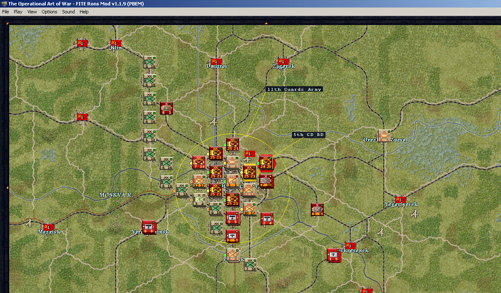501x293 pixels.
Task: Select the dark red 7 10 unit
Action: [x=266, y=181]
